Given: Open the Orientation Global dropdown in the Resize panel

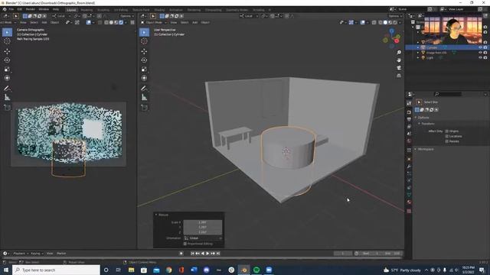Looking at the screenshot, I should click(203, 238).
